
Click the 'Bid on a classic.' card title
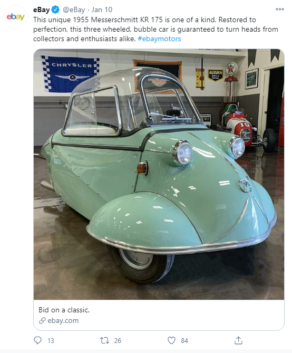tap(64, 310)
